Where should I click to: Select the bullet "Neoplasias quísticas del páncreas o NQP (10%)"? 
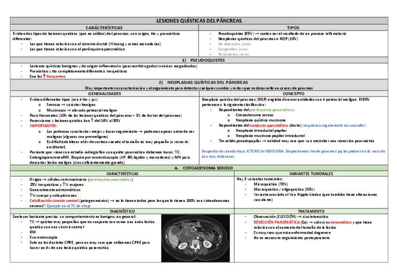[x=258, y=39]
